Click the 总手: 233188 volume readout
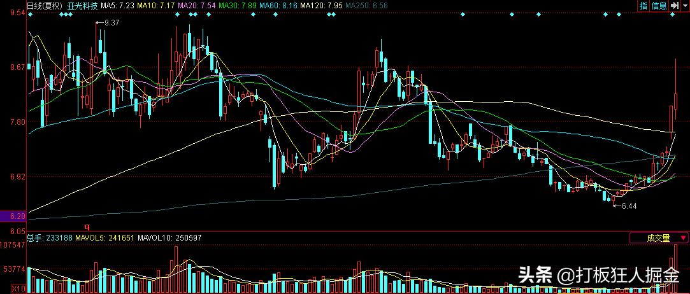This screenshot has height=294, width=690. [x=50, y=238]
